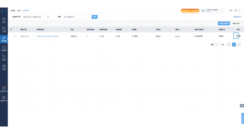Viewport: 244px width, 134px height.
Task: Go to the purchasing breadcrumb
Action: (19, 11)
